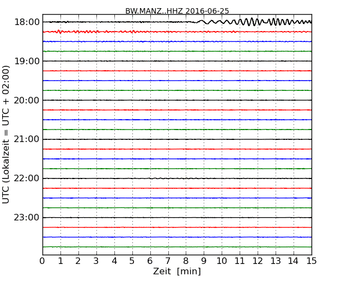This screenshot has width=354, height=283.
Task: Click the 19:00 time label
Action: pyautogui.click(x=27, y=61)
